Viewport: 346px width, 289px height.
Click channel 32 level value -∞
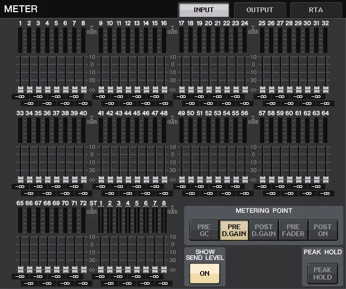[325, 103]
